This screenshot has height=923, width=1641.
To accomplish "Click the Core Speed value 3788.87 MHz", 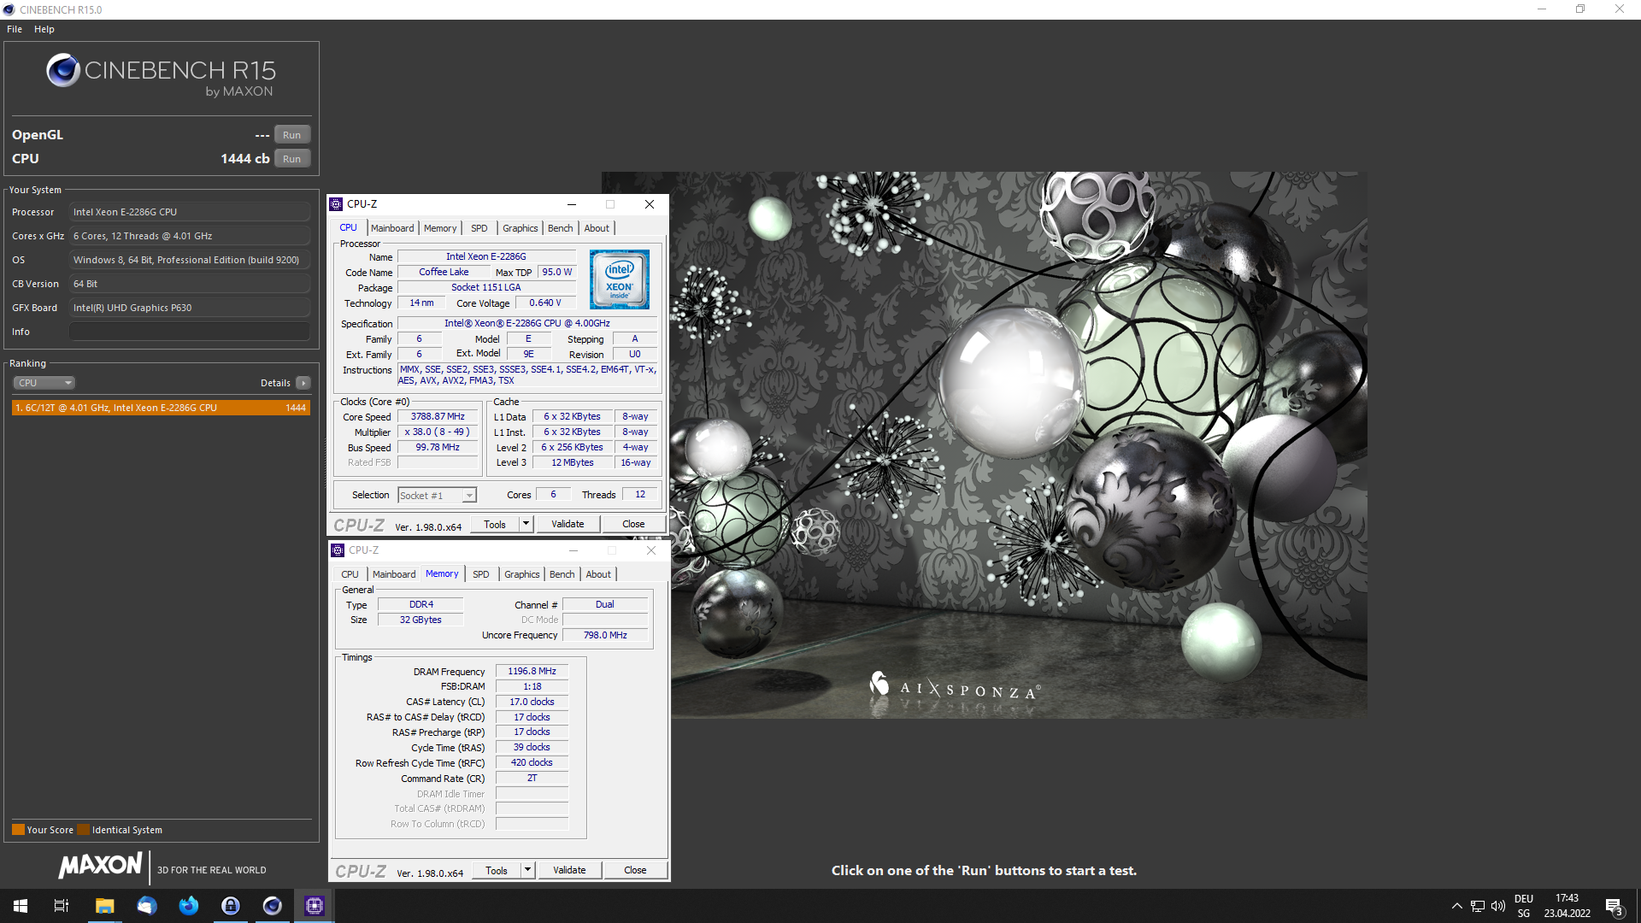I will 438,417.
